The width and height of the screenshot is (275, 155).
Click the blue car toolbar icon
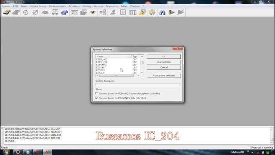[64, 12]
